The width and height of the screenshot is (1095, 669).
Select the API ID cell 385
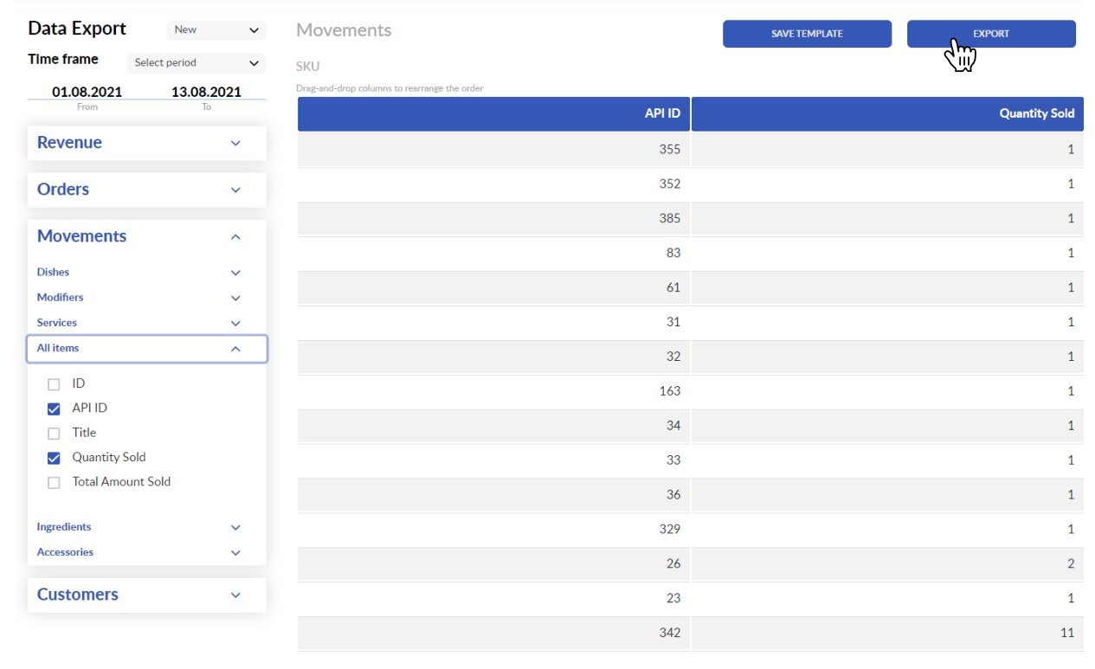pyautogui.click(x=493, y=218)
